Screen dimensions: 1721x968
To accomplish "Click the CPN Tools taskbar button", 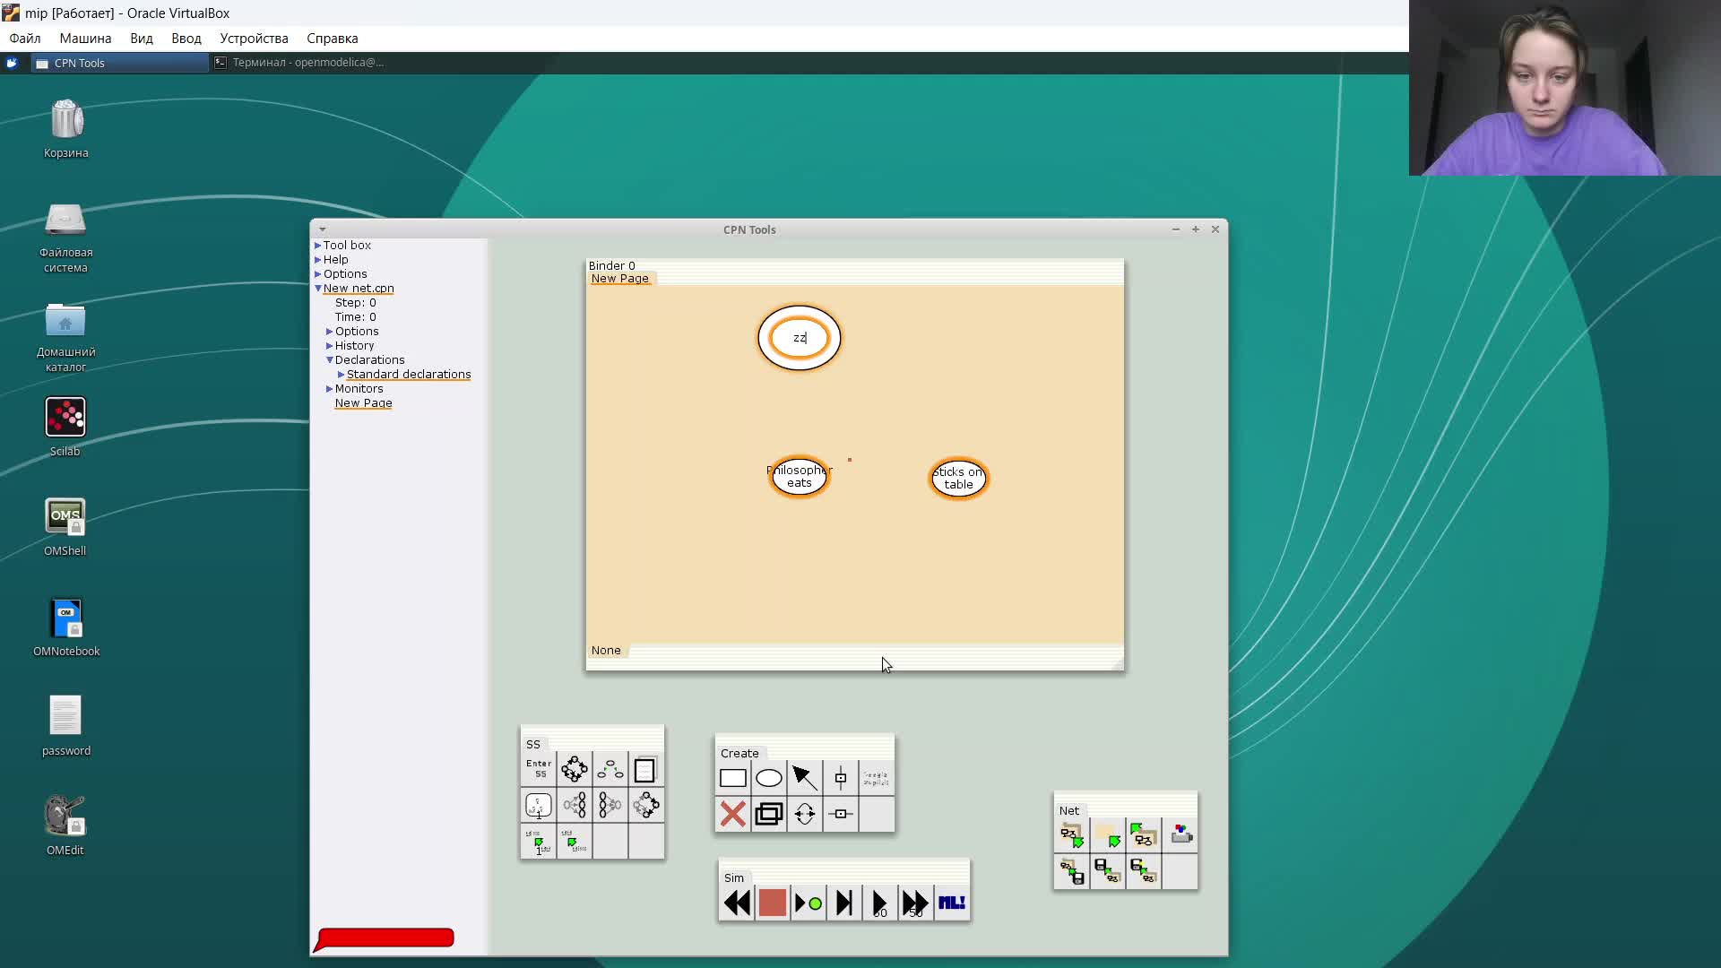I will point(120,63).
